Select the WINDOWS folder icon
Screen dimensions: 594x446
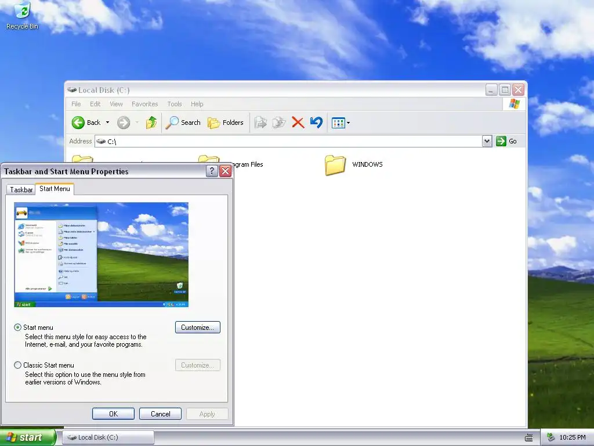point(335,165)
